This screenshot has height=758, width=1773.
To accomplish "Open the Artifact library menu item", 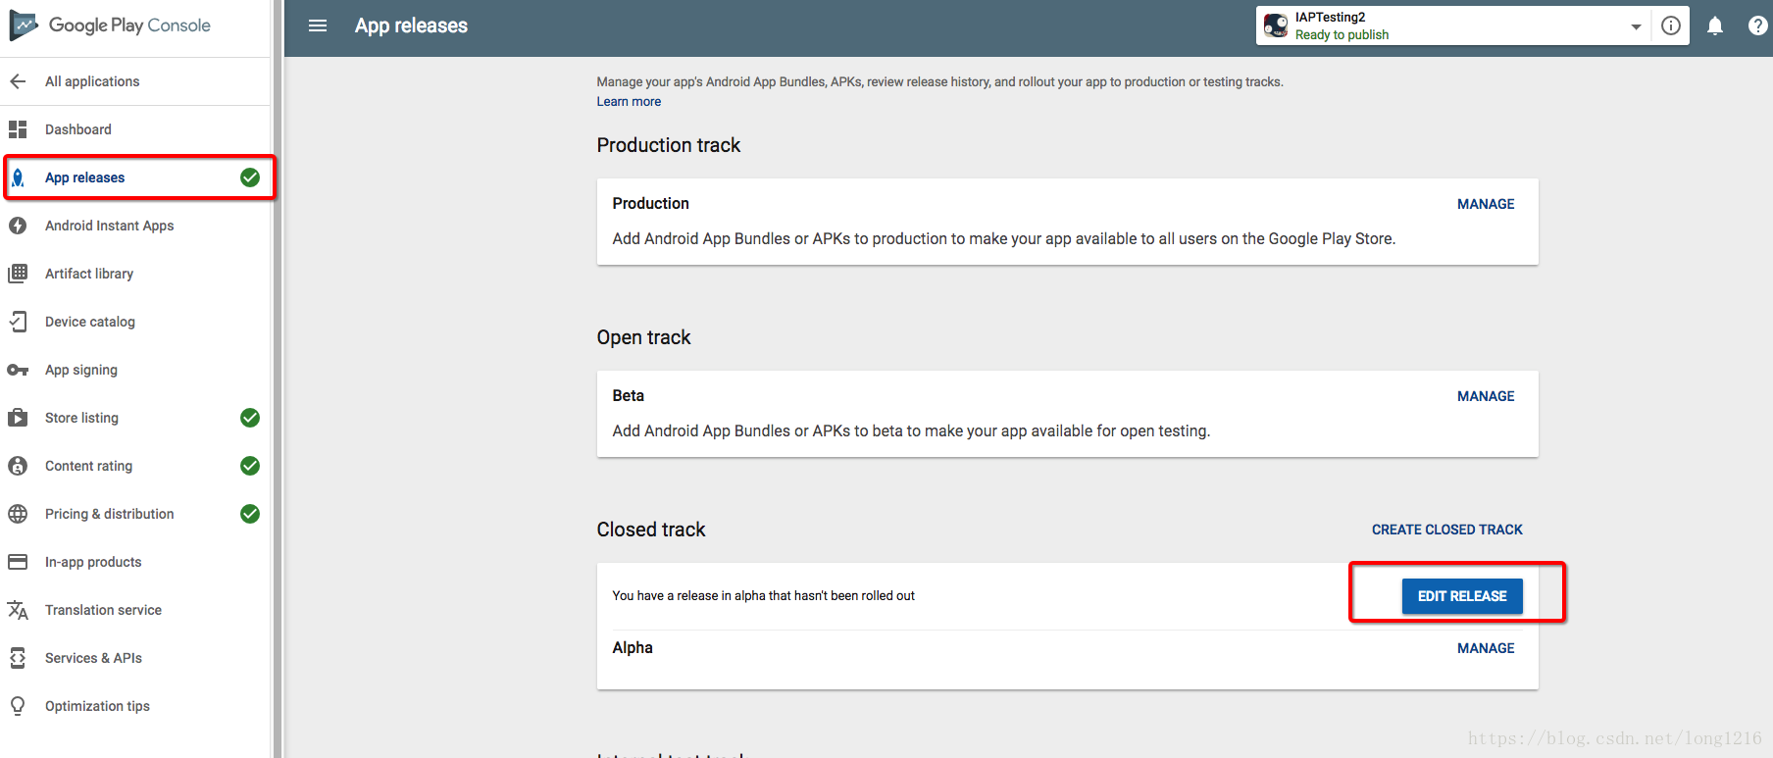I will [x=89, y=274].
